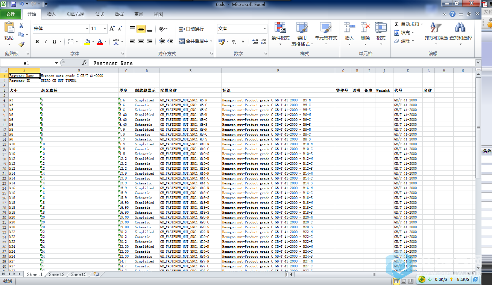Viewport: 492px width, 285px height.
Task: Click the Insert cells (插入) icon
Action: pos(349,27)
